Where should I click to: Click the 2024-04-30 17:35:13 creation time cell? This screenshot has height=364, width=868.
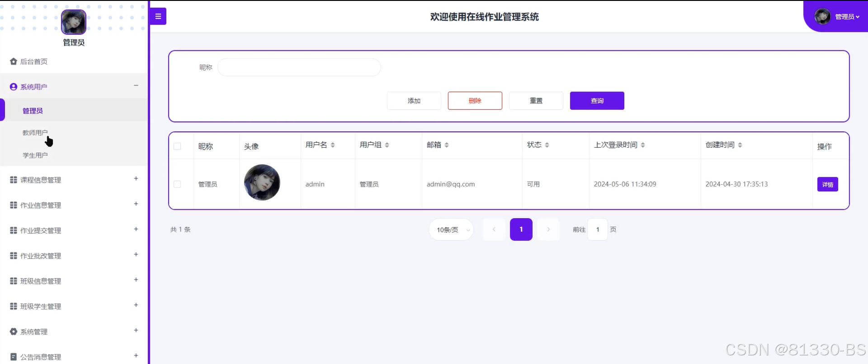(736, 184)
